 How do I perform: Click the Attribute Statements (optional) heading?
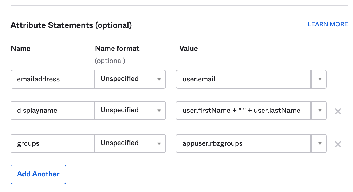(x=71, y=25)
